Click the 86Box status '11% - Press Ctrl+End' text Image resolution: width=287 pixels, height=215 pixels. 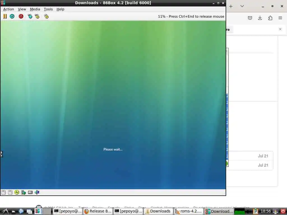point(191,17)
